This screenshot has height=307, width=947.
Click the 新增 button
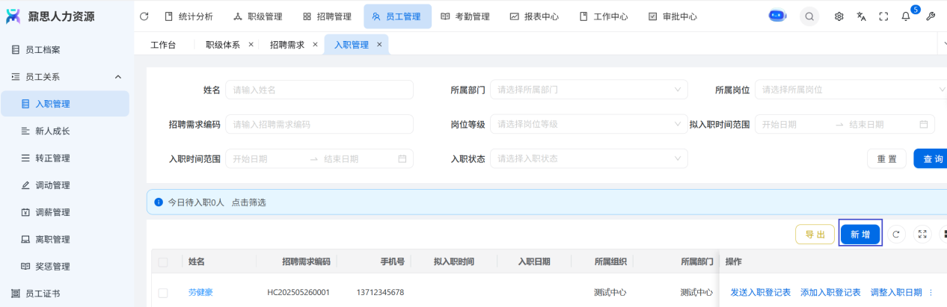coord(860,235)
